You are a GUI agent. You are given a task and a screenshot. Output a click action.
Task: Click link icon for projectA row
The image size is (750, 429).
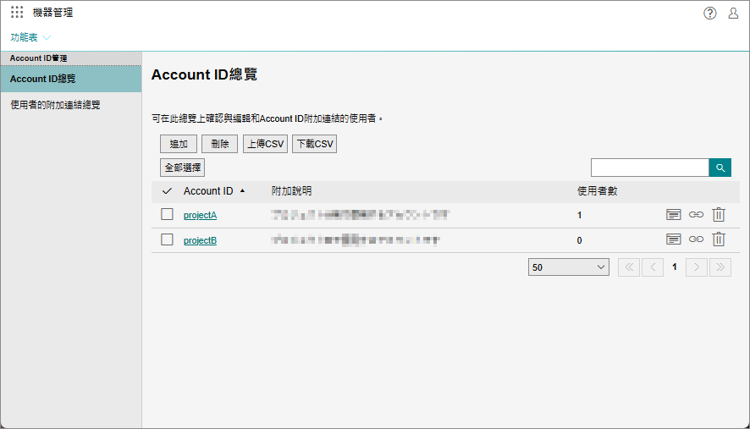[696, 215]
